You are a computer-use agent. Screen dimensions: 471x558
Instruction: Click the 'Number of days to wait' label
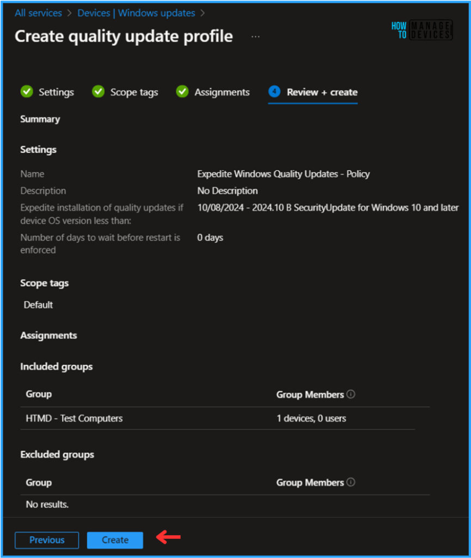(x=100, y=244)
